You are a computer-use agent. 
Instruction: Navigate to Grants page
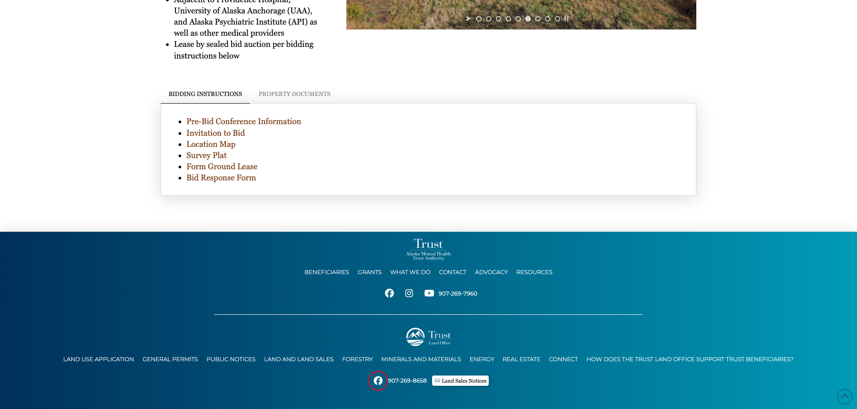coord(369,272)
